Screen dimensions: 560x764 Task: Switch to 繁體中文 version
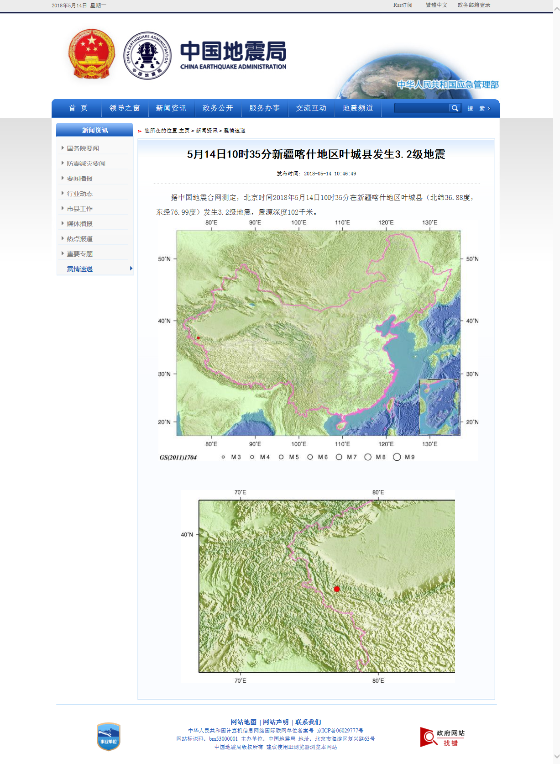(x=436, y=5)
